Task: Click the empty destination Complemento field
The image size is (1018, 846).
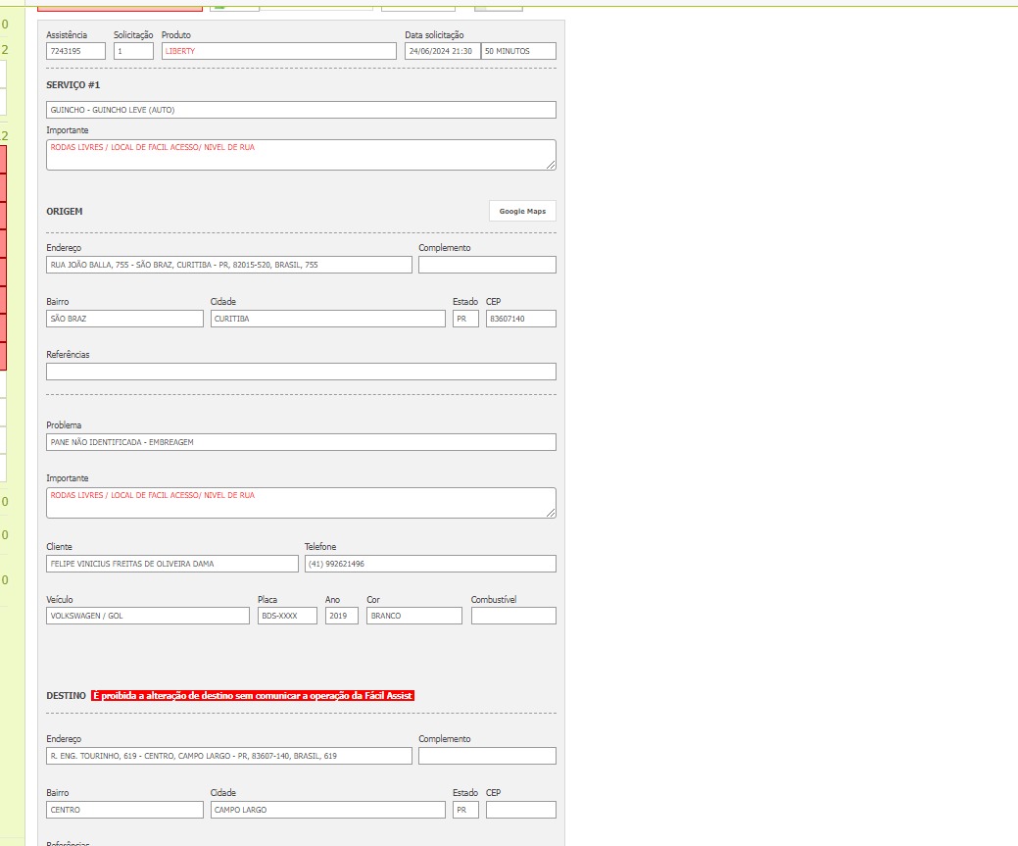Action: coord(487,756)
